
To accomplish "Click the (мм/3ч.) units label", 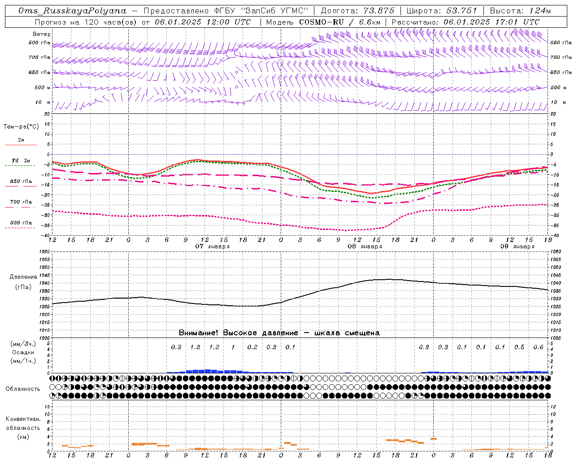I will point(23,344).
